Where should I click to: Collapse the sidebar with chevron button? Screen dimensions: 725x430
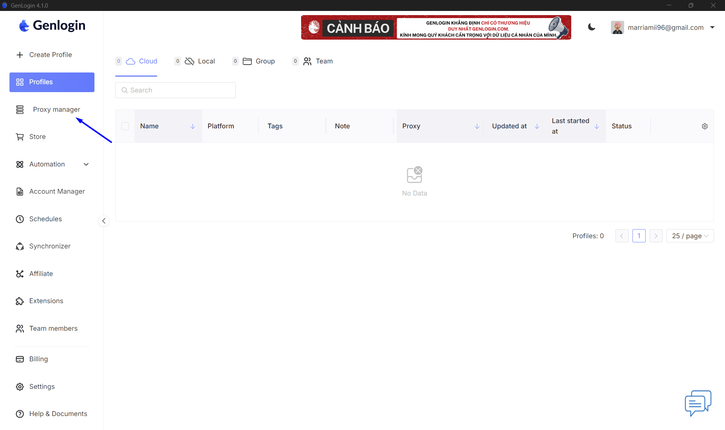pyautogui.click(x=104, y=221)
